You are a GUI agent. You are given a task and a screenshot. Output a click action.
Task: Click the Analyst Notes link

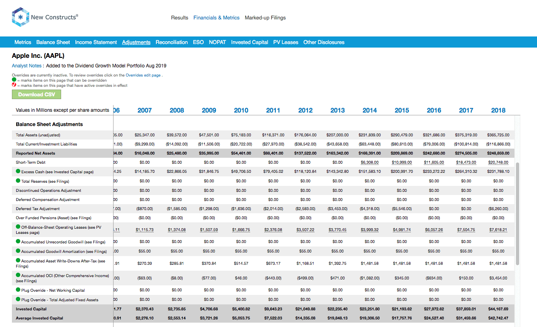click(27, 66)
